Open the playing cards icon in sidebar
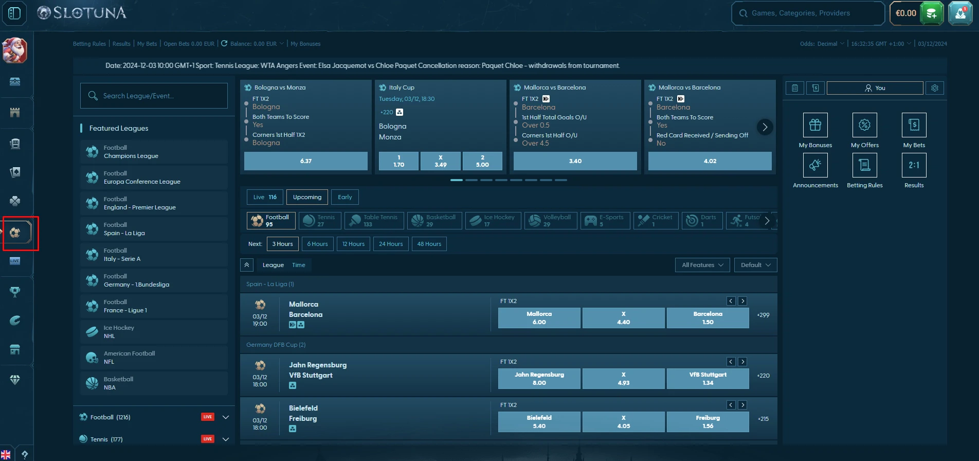The height and width of the screenshot is (461, 979). click(15, 172)
